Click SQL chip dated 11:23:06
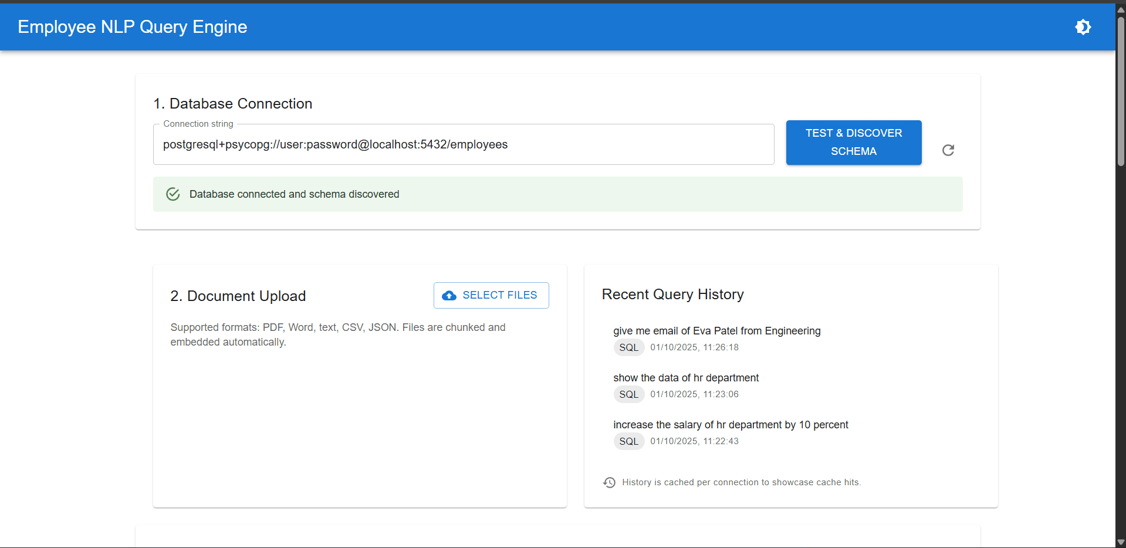Screen dimensions: 1126x548 [628, 394]
